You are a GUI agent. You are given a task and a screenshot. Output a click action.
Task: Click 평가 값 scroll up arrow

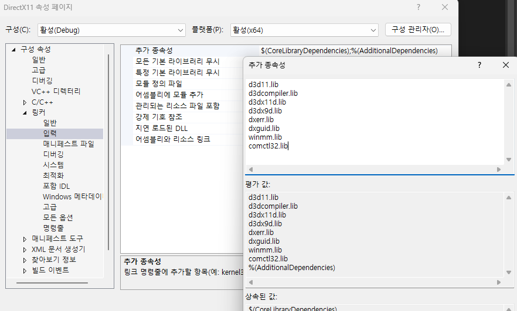click(x=509, y=198)
